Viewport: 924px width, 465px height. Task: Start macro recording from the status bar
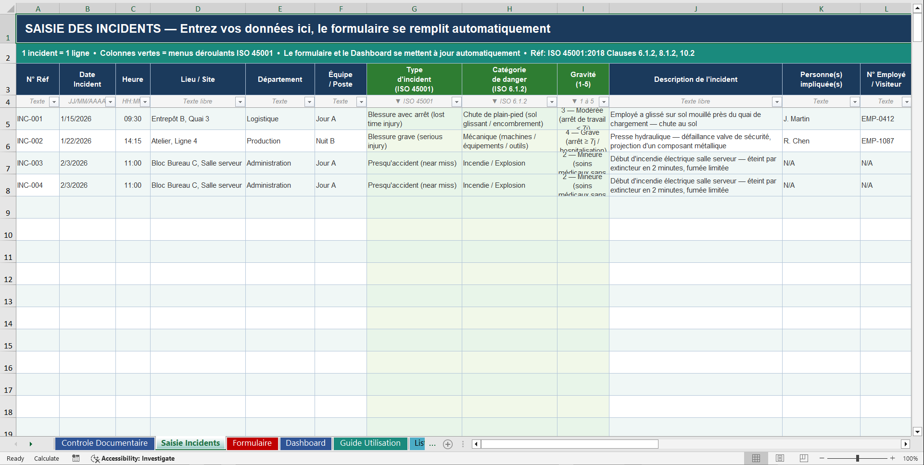(x=76, y=458)
